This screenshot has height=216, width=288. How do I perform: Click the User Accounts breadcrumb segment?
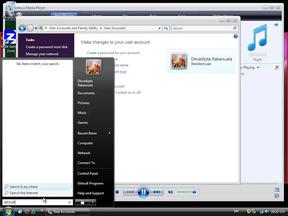click(115, 28)
